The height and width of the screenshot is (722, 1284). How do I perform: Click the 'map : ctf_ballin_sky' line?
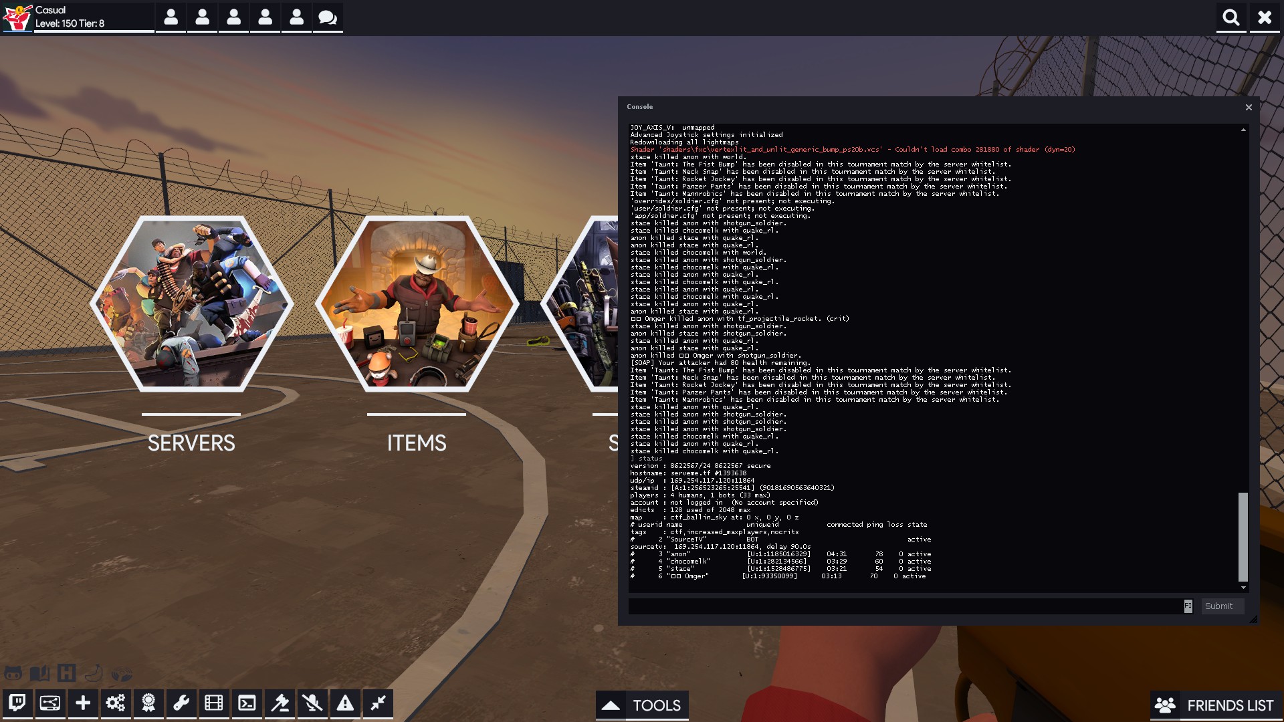pos(714,517)
